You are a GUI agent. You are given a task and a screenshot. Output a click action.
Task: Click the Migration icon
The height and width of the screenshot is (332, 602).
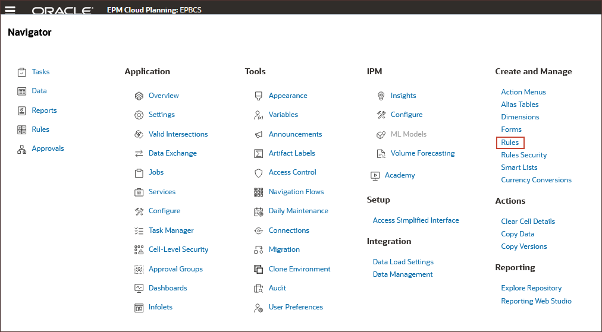[259, 250]
